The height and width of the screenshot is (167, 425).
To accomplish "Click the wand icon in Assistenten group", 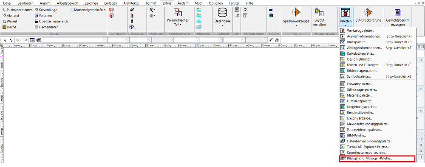I will [152, 9].
